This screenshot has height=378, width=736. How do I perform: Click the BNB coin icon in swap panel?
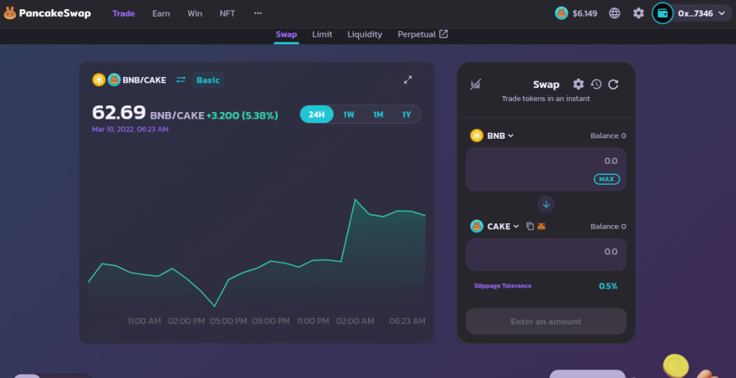[477, 135]
